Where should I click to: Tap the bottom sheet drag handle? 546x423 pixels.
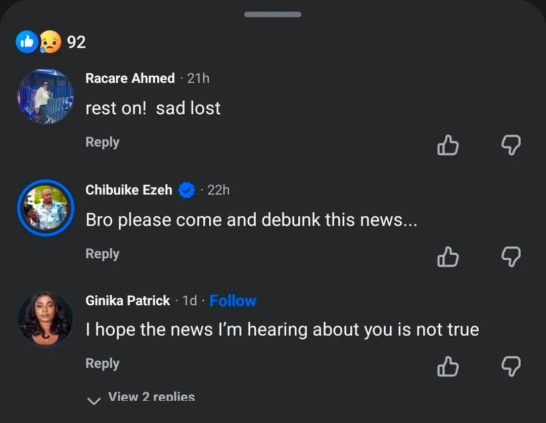(272, 14)
